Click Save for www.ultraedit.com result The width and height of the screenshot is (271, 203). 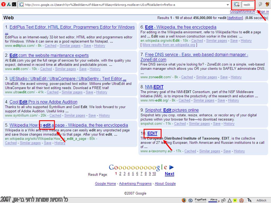[89, 92]
